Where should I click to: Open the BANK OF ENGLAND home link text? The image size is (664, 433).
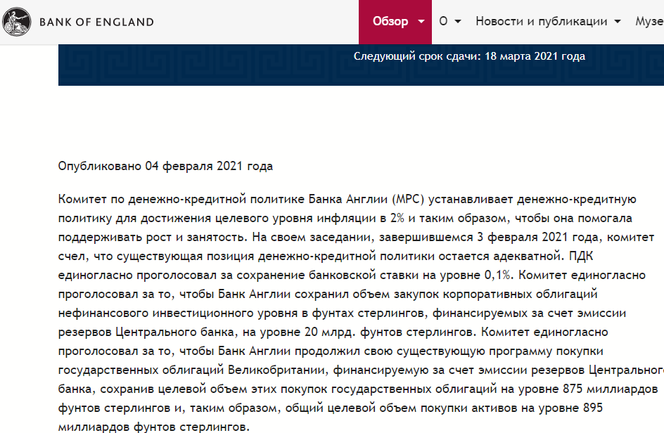coord(96,22)
